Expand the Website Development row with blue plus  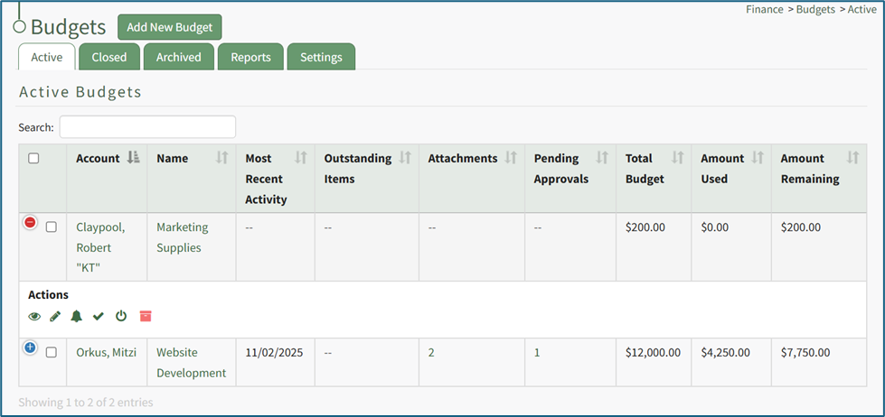[x=30, y=347]
